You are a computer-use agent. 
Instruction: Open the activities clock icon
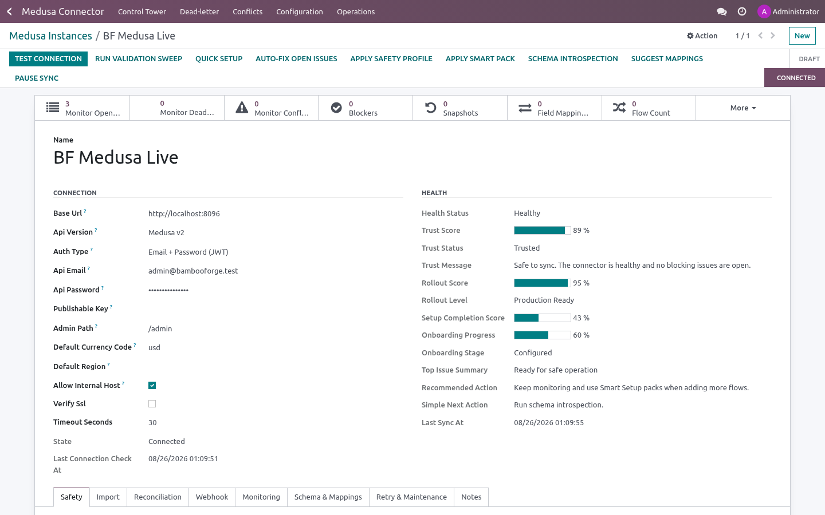click(742, 11)
